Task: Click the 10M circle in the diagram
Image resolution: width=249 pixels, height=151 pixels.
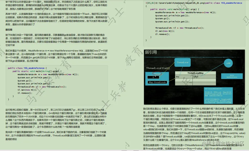Action: (x=228, y=63)
